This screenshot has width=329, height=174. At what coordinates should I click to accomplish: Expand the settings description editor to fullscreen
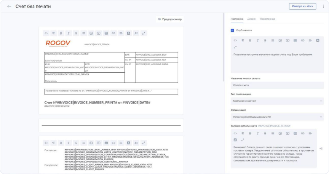(235, 47)
